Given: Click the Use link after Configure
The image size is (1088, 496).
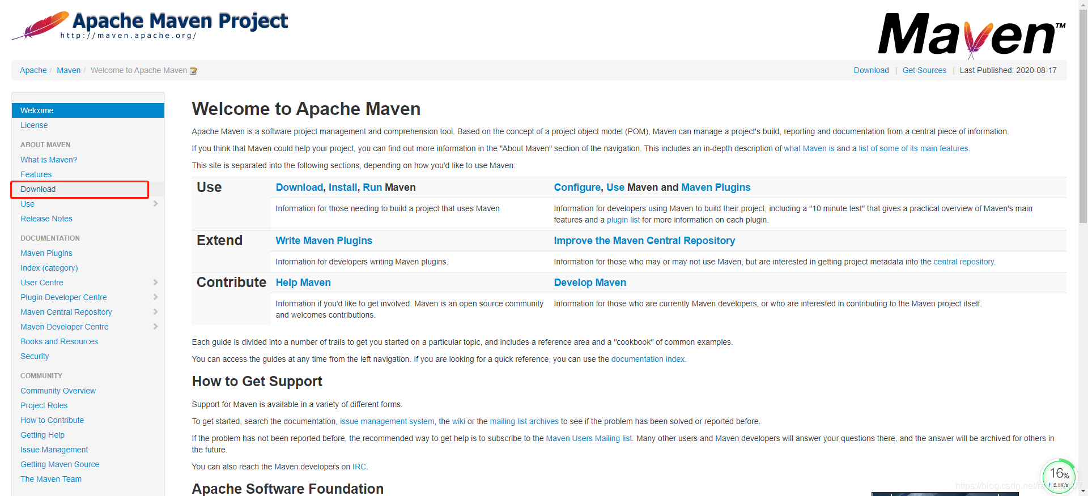Looking at the screenshot, I should click(x=615, y=187).
